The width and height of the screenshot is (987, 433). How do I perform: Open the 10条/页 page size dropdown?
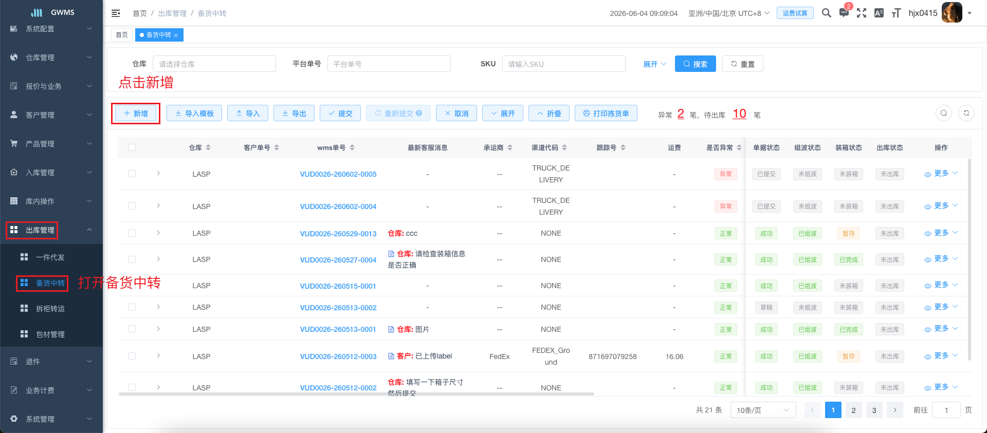pos(763,410)
